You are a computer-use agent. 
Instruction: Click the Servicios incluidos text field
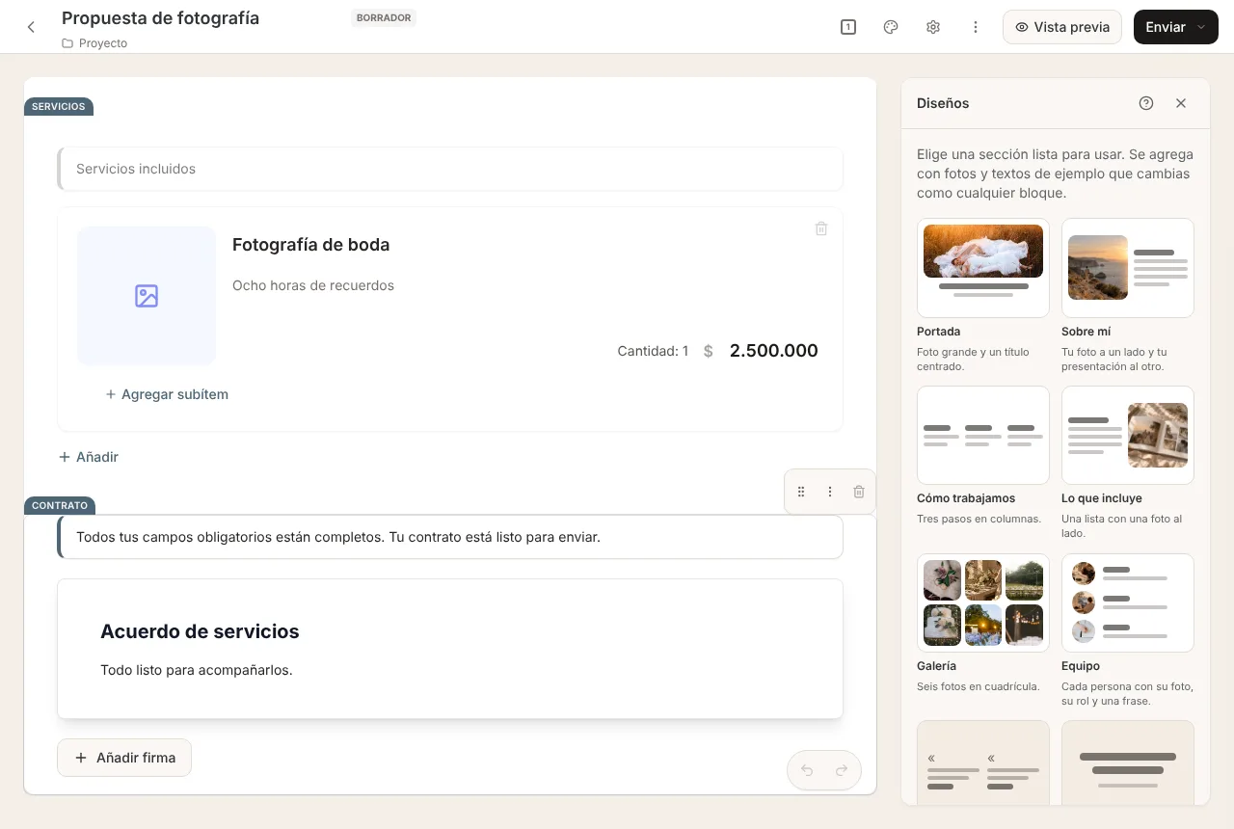pos(450,169)
